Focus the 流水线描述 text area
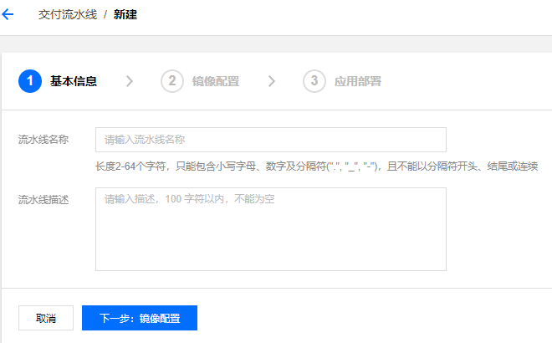The height and width of the screenshot is (343, 552). (270, 228)
